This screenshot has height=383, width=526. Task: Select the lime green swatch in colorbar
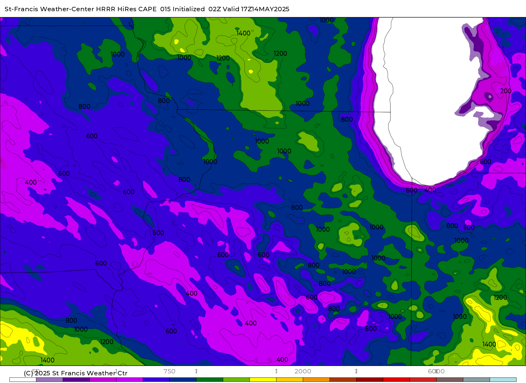coord(236,380)
